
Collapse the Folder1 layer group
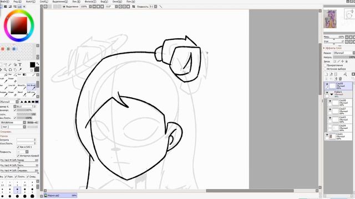[332, 94]
